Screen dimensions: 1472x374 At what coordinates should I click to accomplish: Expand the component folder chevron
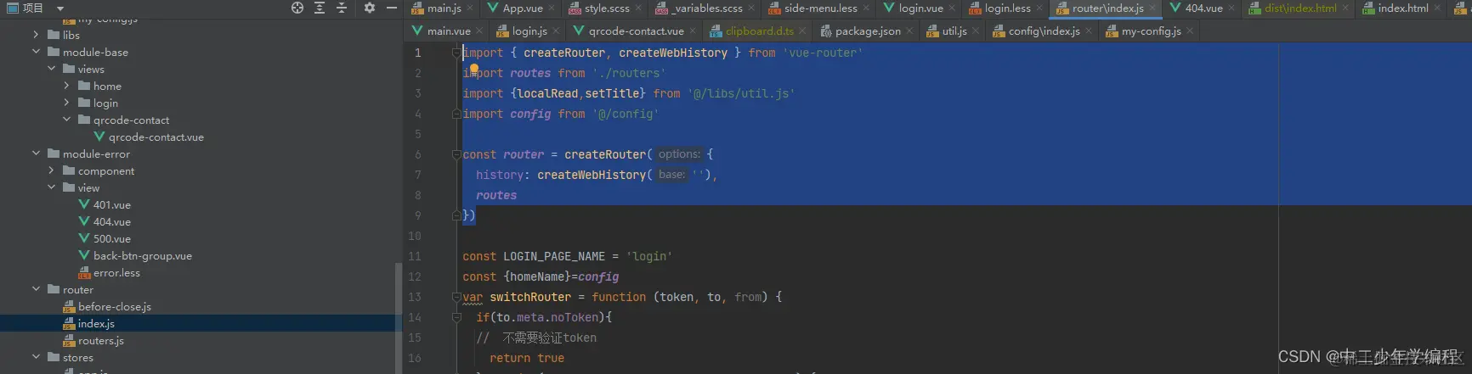(51, 170)
